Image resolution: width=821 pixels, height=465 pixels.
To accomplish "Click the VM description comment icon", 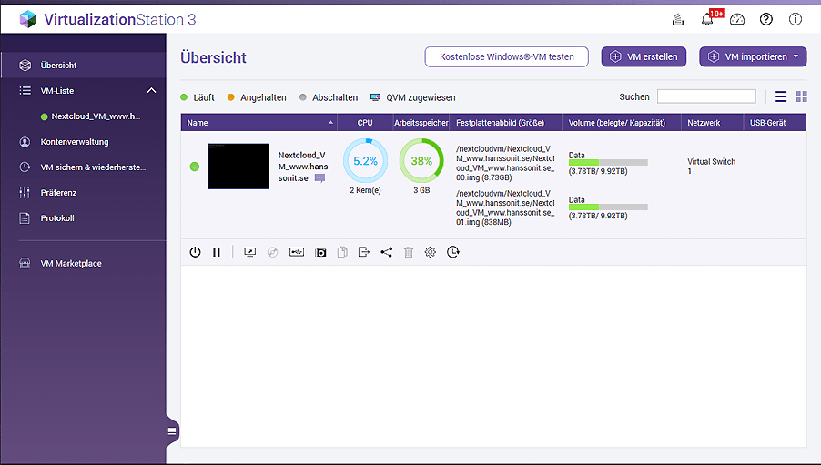I will [319, 178].
